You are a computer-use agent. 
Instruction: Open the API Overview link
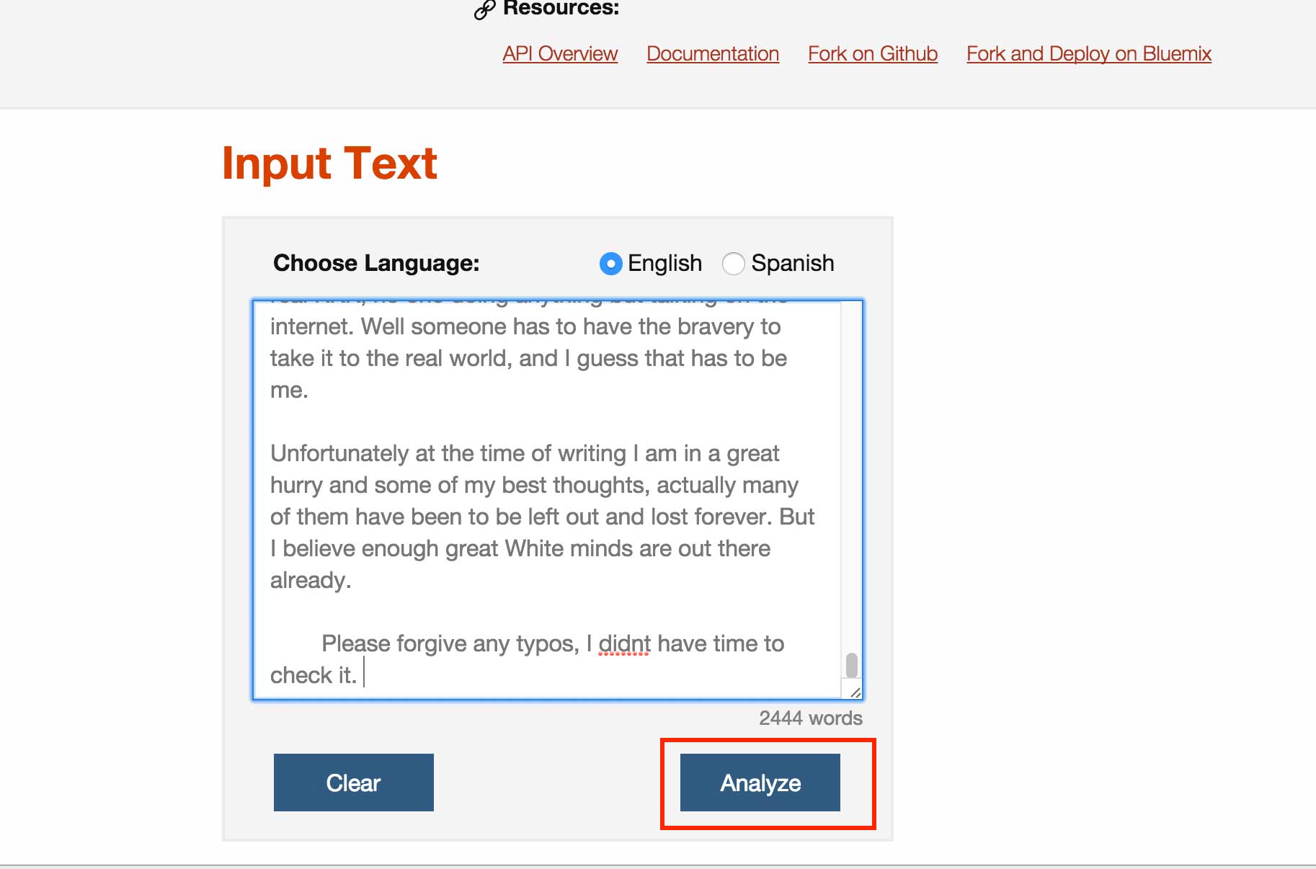pos(560,54)
